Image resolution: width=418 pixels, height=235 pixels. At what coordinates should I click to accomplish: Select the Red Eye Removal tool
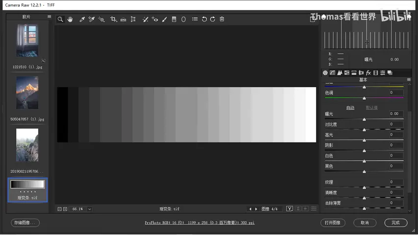click(155, 19)
